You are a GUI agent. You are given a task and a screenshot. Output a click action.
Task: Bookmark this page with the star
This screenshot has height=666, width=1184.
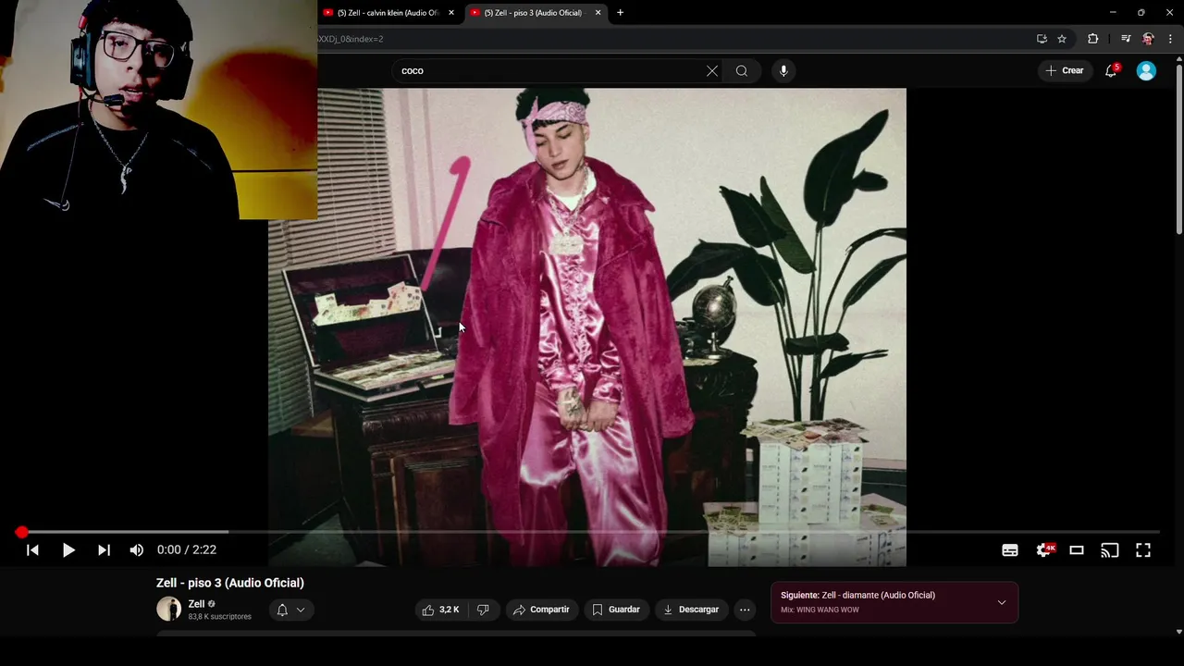[1062, 39]
